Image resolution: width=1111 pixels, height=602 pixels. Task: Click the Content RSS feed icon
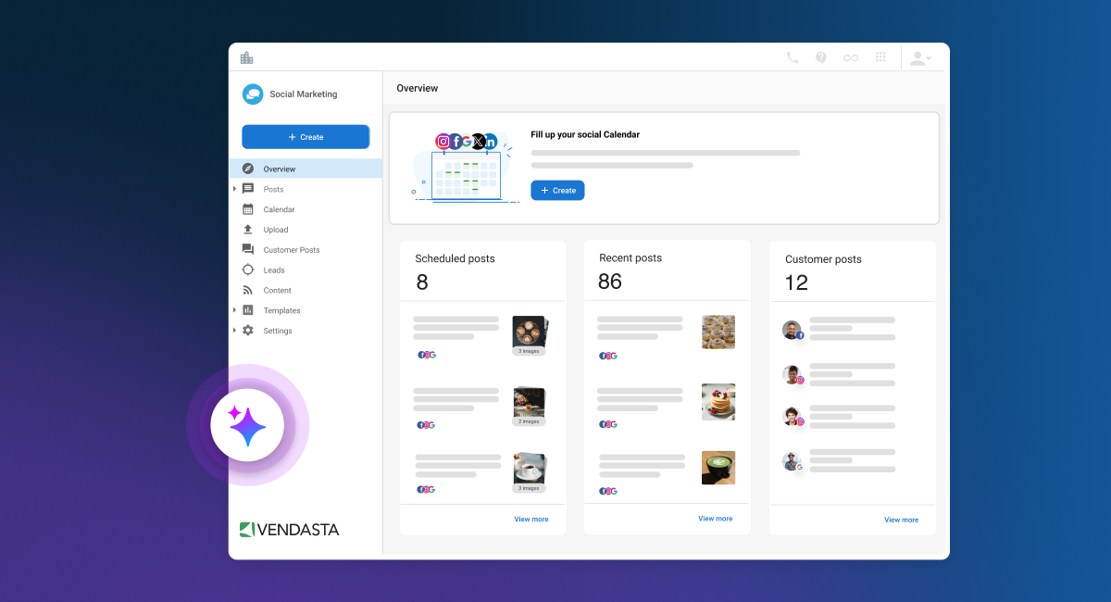[x=247, y=291]
